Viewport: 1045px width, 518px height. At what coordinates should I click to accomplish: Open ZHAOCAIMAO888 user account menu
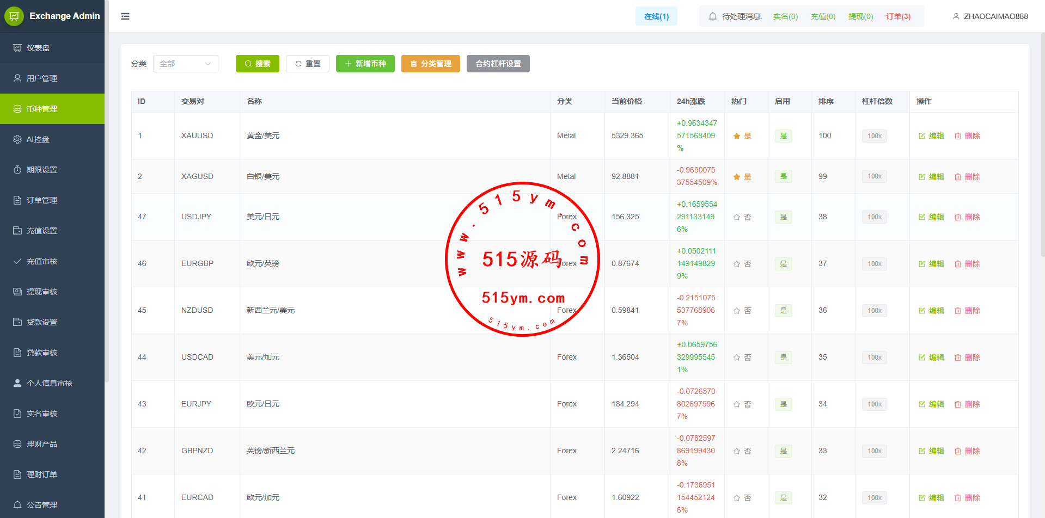coord(995,16)
